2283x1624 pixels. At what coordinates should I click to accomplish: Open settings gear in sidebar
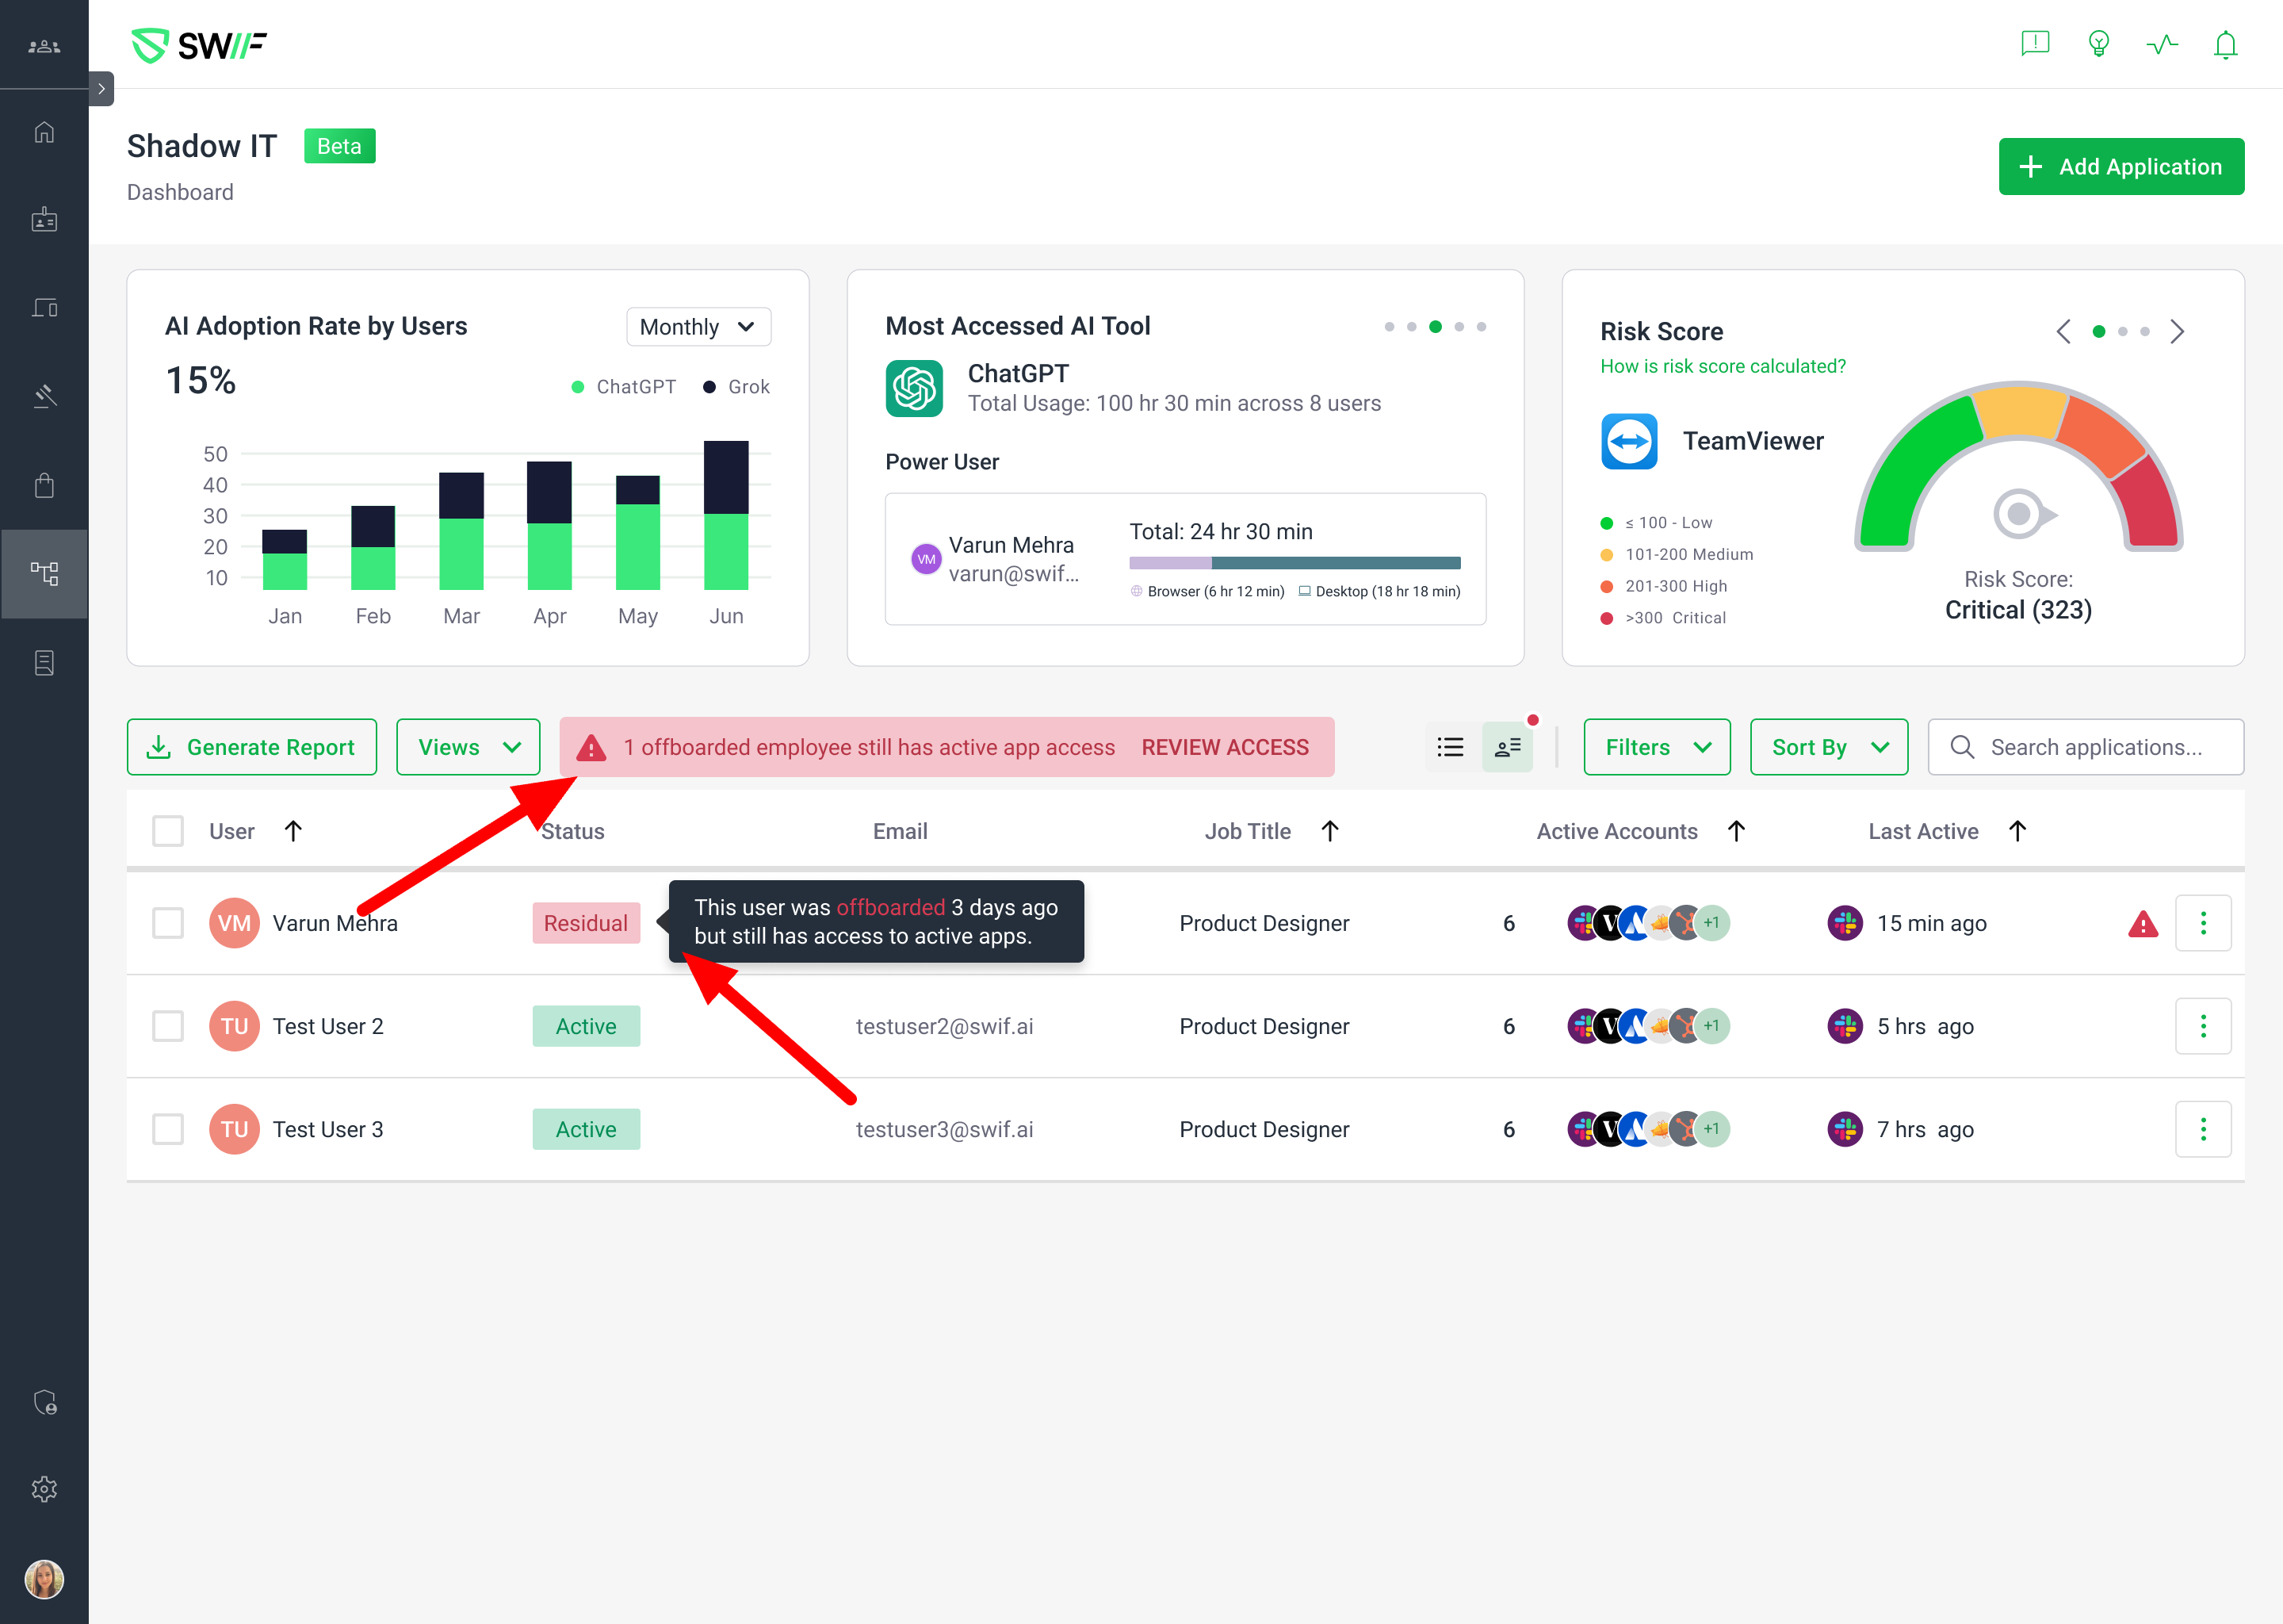44,1489
